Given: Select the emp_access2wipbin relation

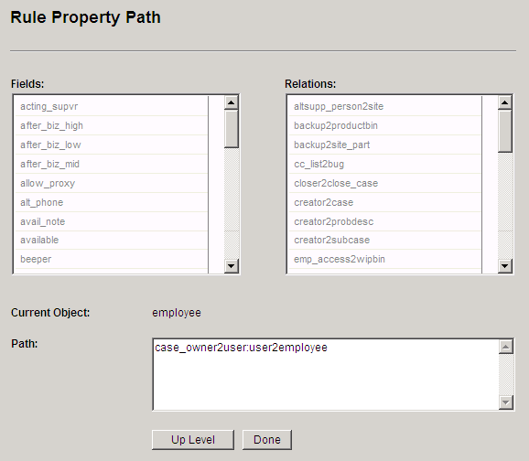Looking at the screenshot, I should click(384, 260).
